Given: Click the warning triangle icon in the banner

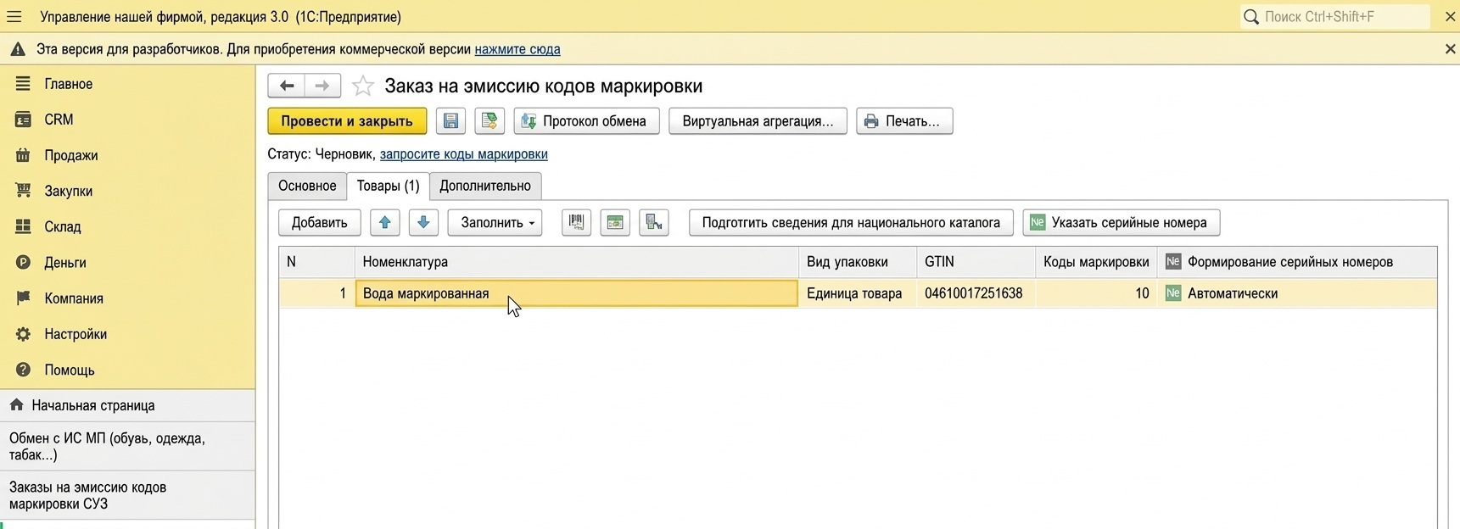Looking at the screenshot, I should click(17, 49).
